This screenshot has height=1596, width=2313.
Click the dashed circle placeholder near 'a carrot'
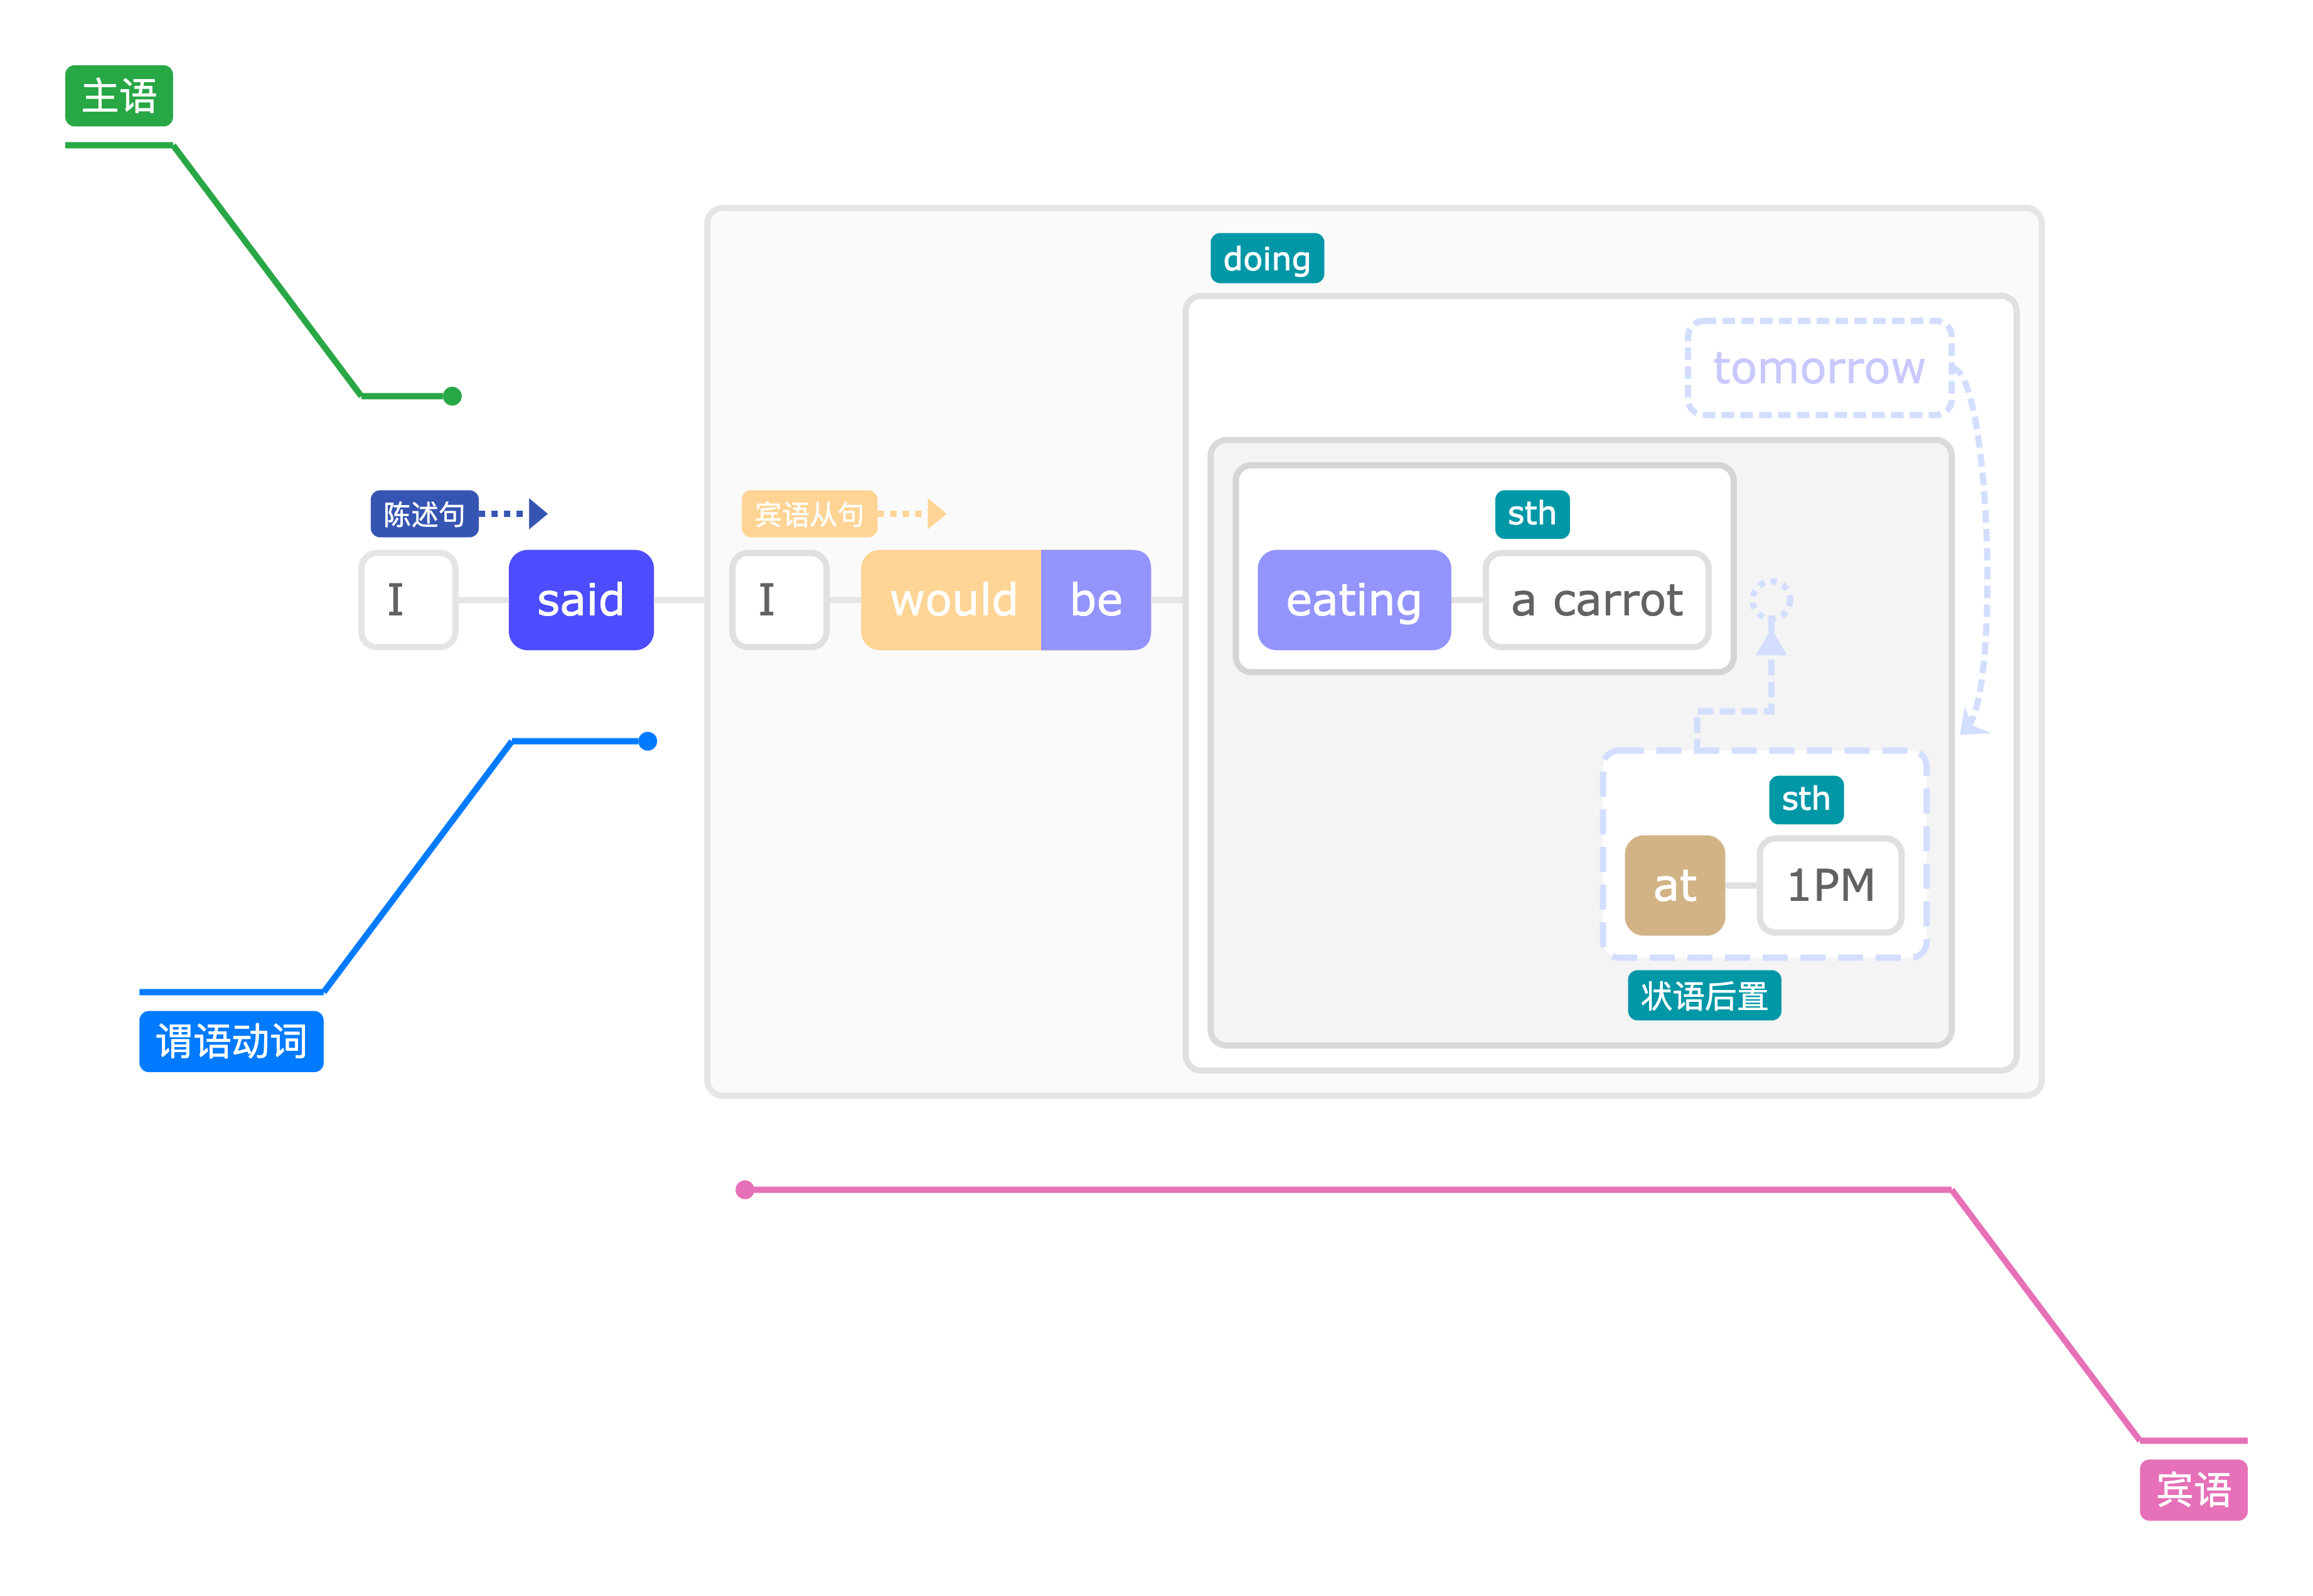pyautogui.click(x=1770, y=600)
